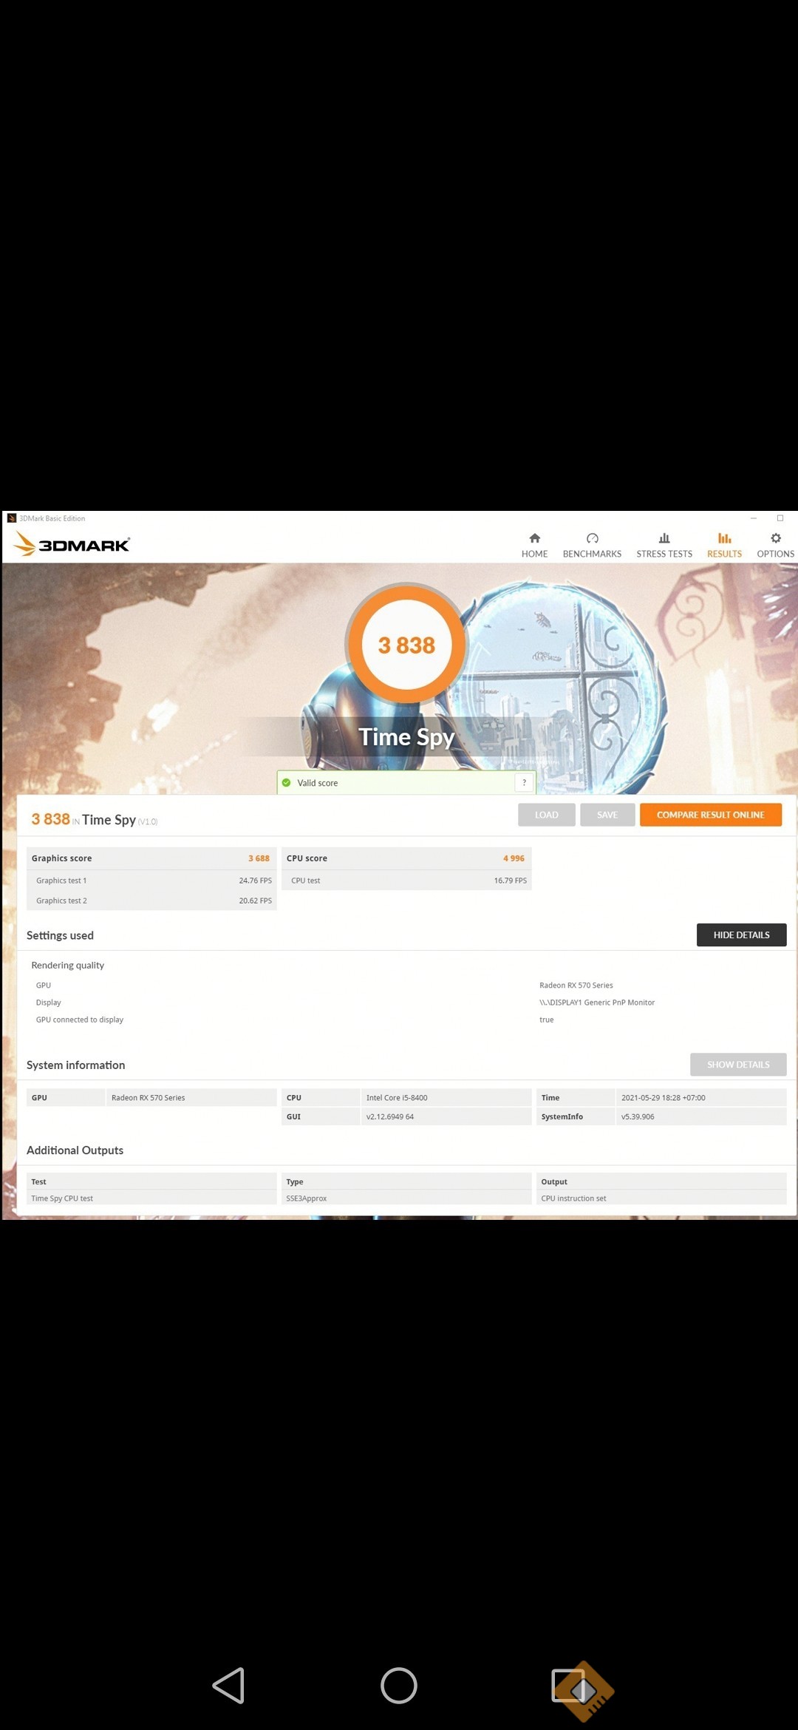Click the Graphics score value 3 688
The width and height of the screenshot is (798, 1730).
(259, 858)
